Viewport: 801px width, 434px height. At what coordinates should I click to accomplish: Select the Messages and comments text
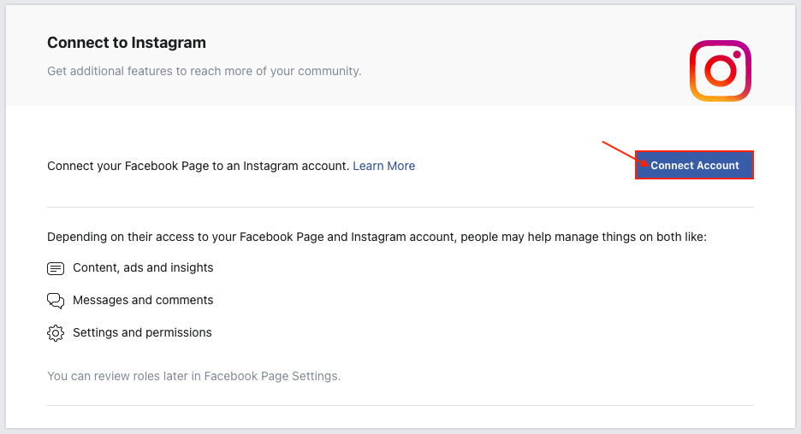point(143,300)
